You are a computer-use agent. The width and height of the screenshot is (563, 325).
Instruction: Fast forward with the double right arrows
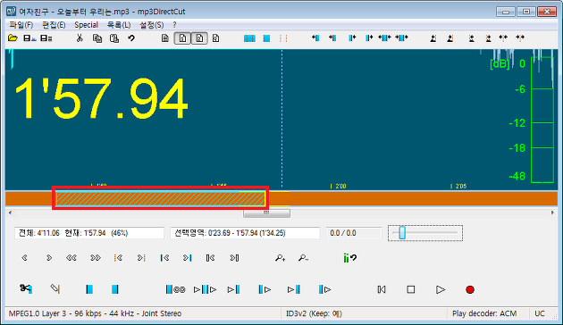[x=95, y=257]
